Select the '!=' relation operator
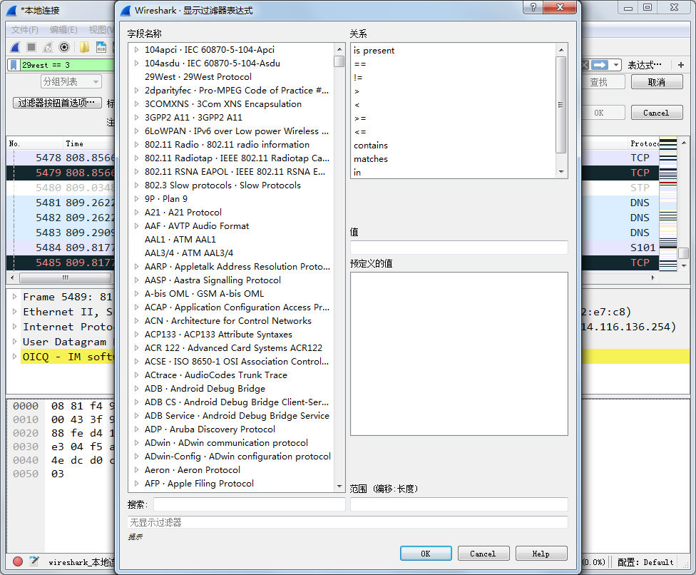 (x=358, y=78)
